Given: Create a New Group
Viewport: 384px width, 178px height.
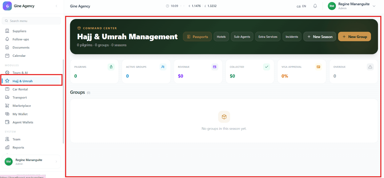Looking at the screenshot, I should [354, 36].
